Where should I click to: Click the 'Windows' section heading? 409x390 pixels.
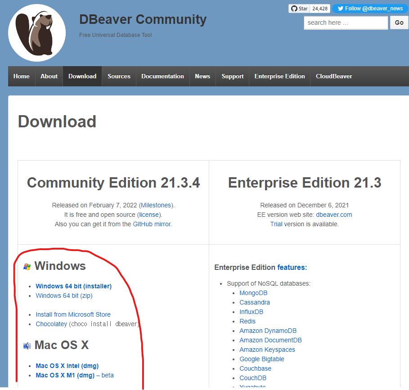click(60, 266)
